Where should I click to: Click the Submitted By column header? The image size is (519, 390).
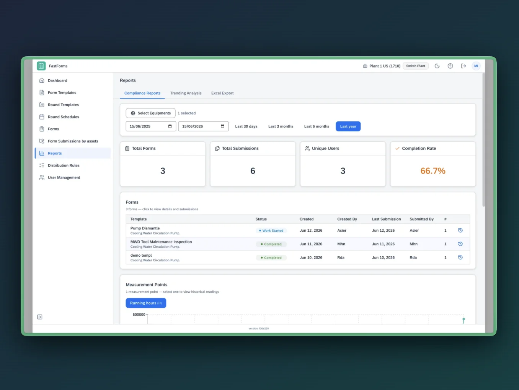(x=421, y=219)
